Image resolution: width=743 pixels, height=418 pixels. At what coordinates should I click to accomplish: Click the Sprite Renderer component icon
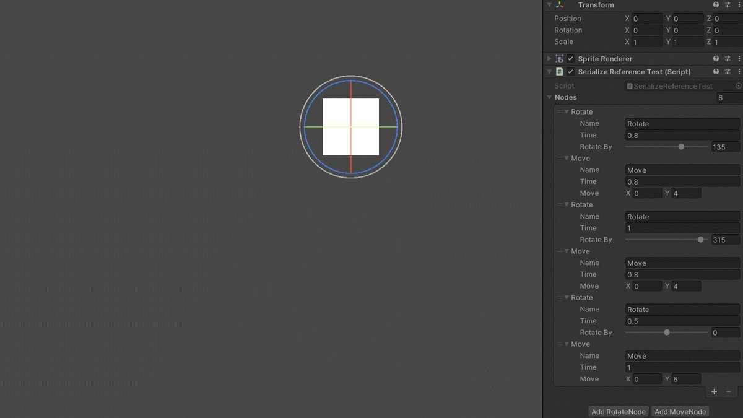coord(560,59)
